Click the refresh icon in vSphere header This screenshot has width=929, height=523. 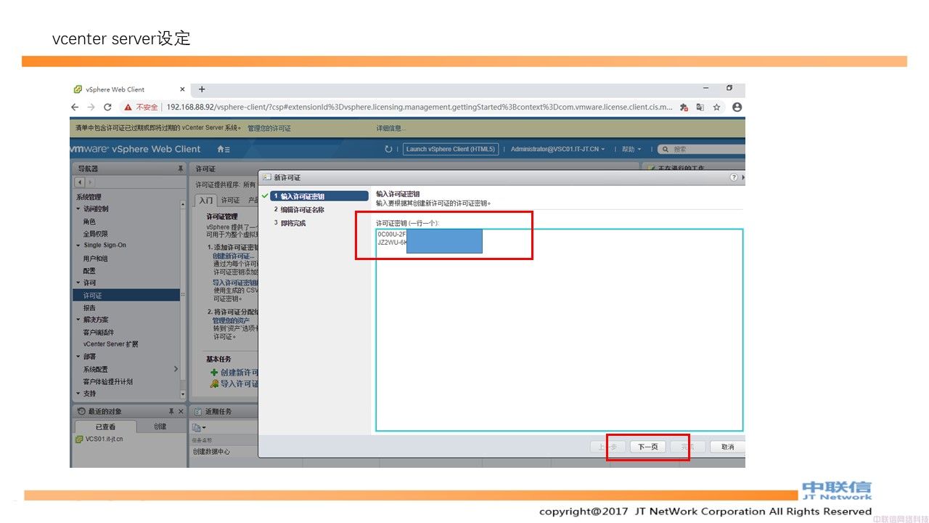[389, 149]
